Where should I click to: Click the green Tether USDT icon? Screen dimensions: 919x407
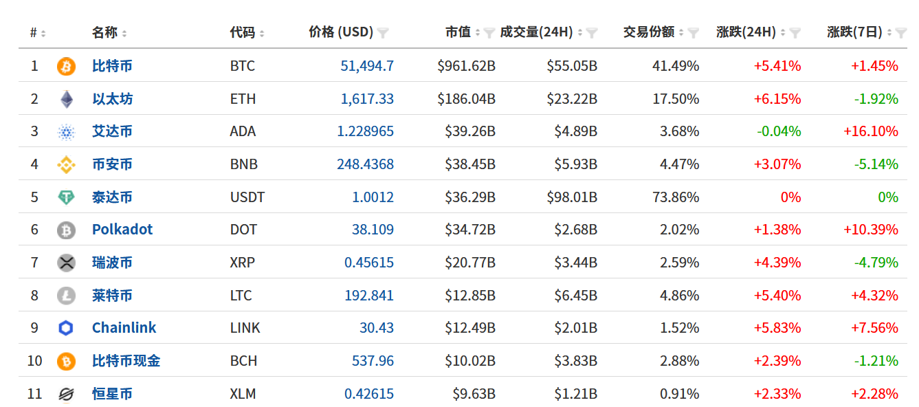pyautogui.click(x=66, y=198)
